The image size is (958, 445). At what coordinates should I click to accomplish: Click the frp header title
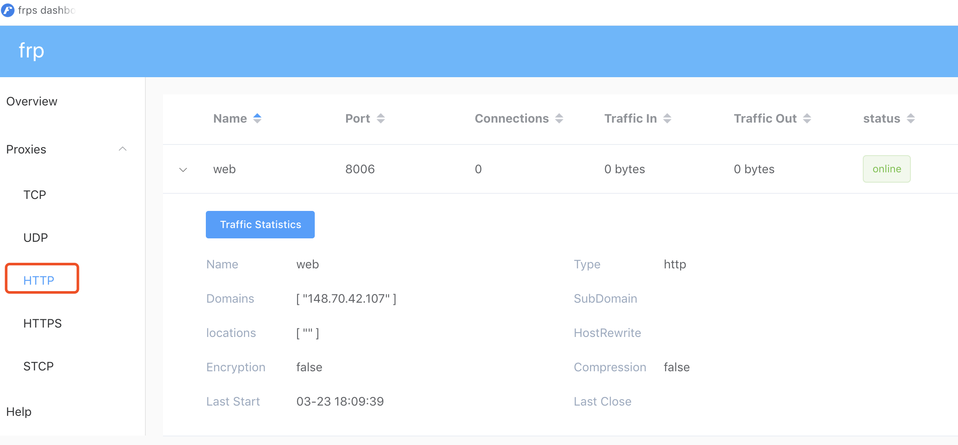(x=31, y=51)
